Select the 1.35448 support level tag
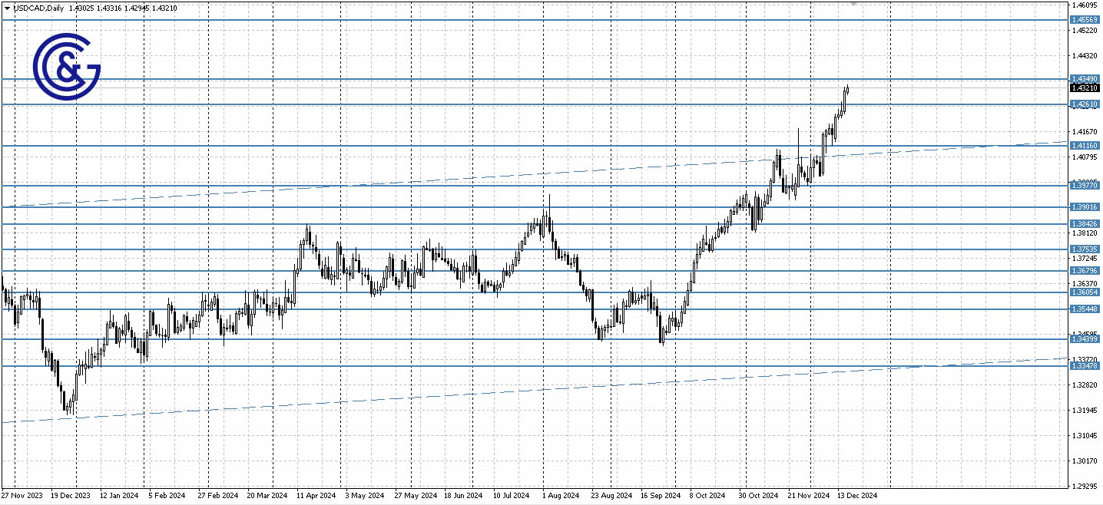 1085,309
